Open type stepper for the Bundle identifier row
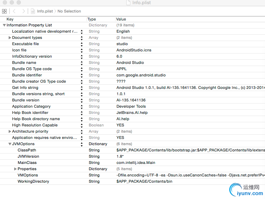265x199 pixels. (82, 75)
